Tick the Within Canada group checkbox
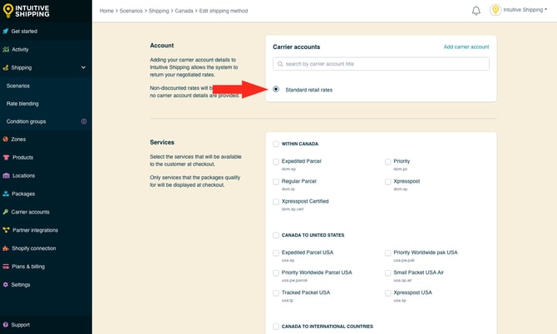 click(276, 144)
